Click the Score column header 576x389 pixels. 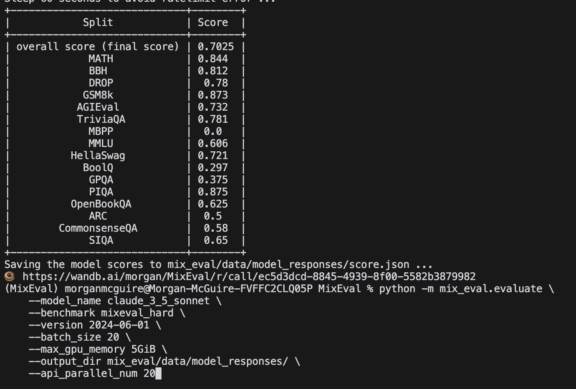(x=212, y=22)
